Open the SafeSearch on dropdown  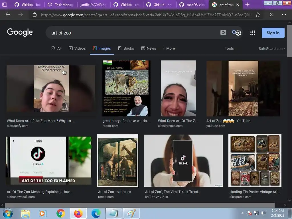click(x=272, y=48)
